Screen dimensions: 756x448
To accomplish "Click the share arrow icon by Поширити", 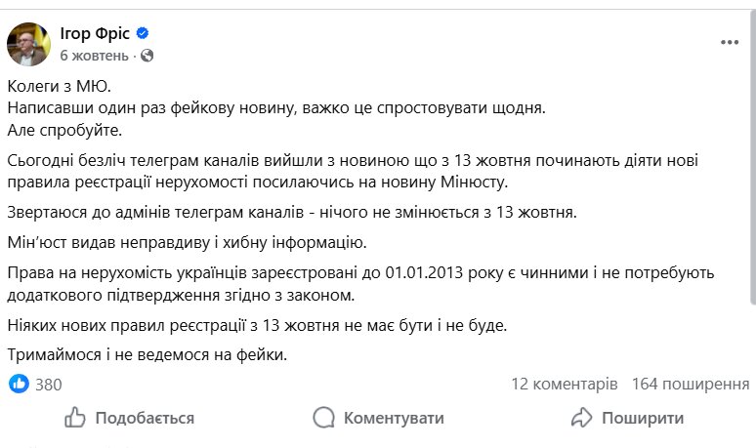I will point(582,418).
